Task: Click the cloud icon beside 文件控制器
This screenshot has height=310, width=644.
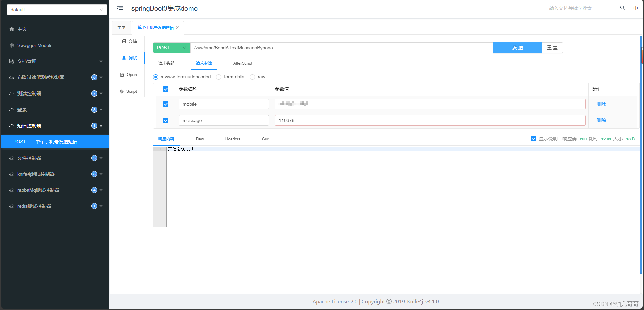Action: [x=12, y=158]
